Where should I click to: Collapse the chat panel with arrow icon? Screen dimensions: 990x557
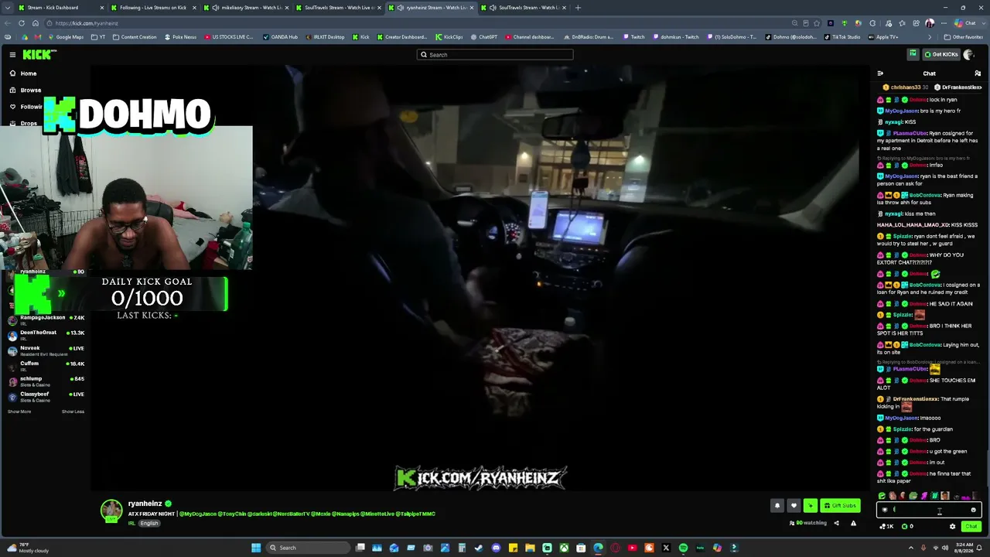click(880, 73)
